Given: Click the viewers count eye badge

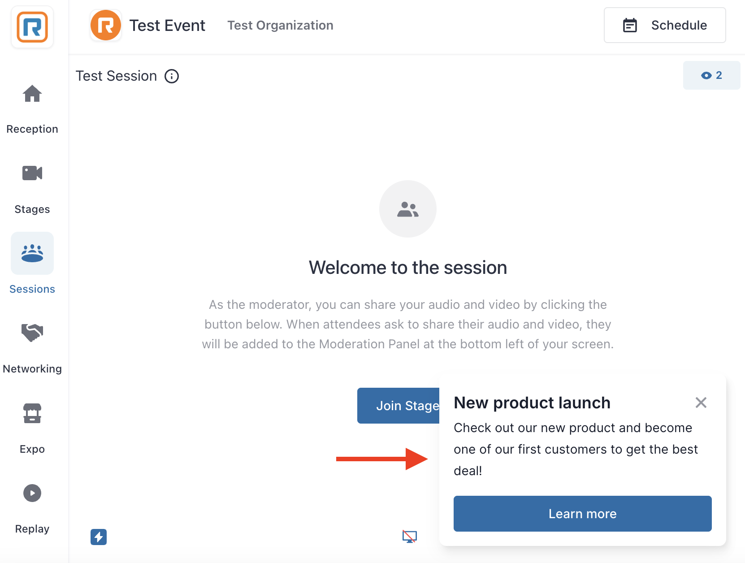Looking at the screenshot, I should (x=711, y=75).
